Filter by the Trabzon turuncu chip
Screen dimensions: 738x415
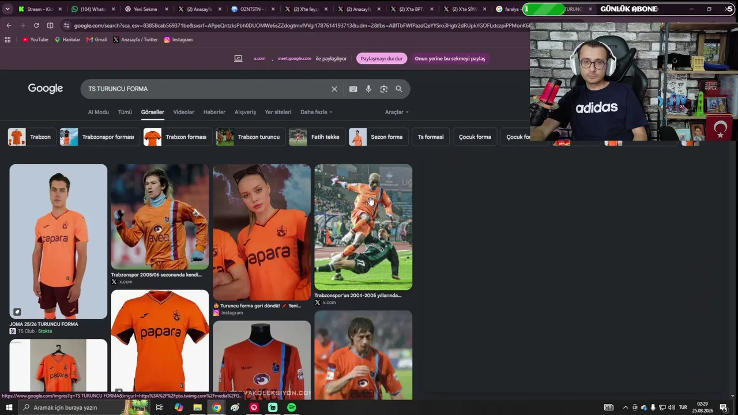pyautogui.click(x=250, y=137)
